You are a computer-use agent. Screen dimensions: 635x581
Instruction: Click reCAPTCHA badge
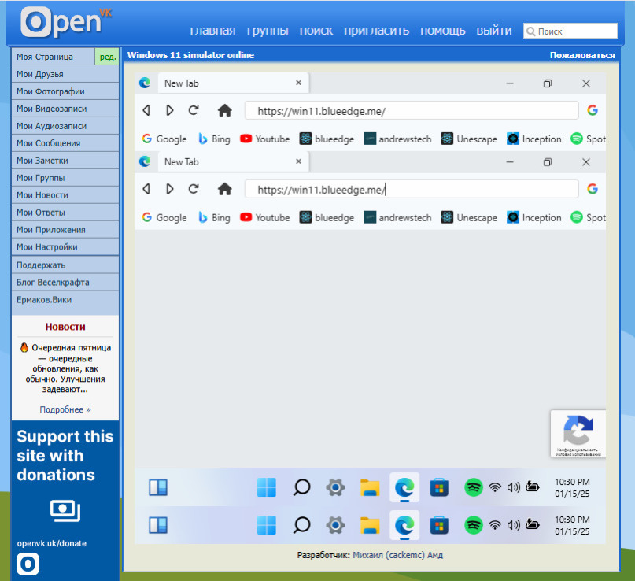click(578, 434)
